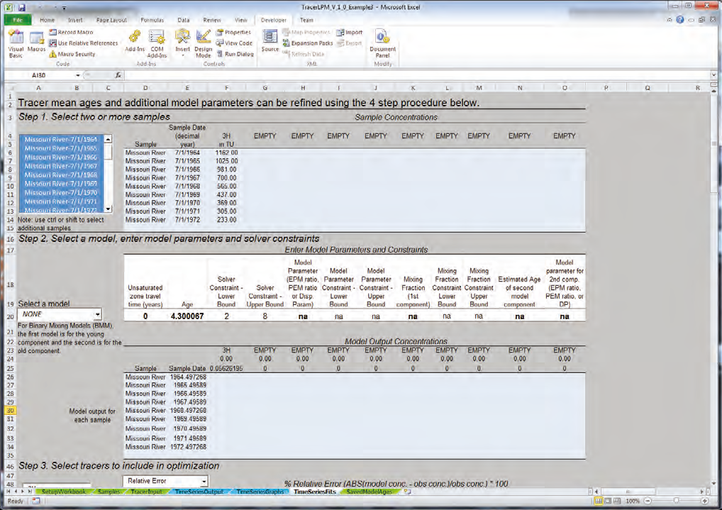722x510 pixels.
Task: Open the Visual Basic editor
Action: pyautogui.click(x=14, y=42)
